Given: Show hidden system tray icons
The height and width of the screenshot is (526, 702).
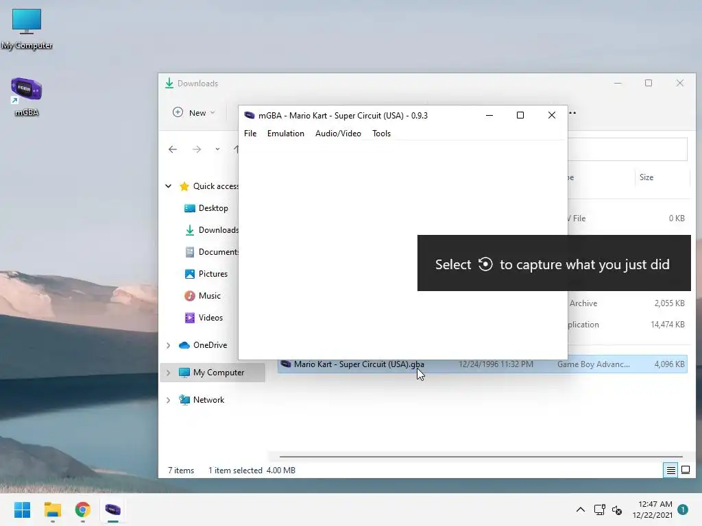Looking at the screenshot, I should (x=580, y=510).
